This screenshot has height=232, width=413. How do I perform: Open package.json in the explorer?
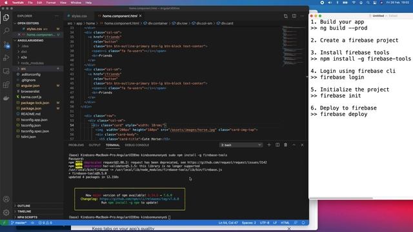click(31, 108)
